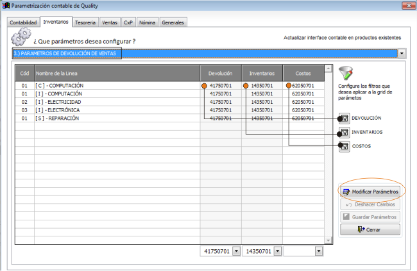Expand the 41750701 account dropdown
417x271 pixels.
point(236,251)
